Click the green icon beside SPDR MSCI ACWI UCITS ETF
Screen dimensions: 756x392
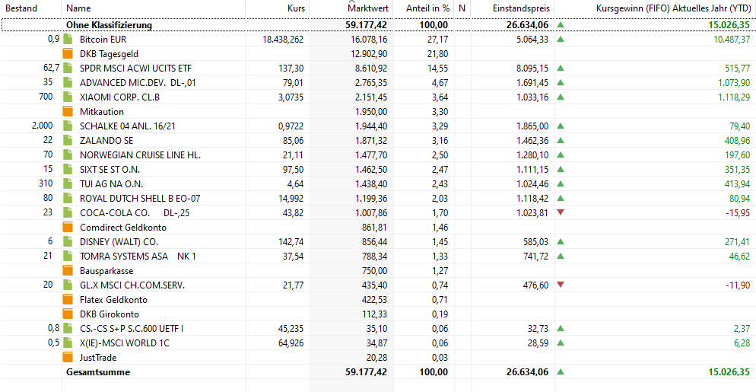click(x=68, y=68)
